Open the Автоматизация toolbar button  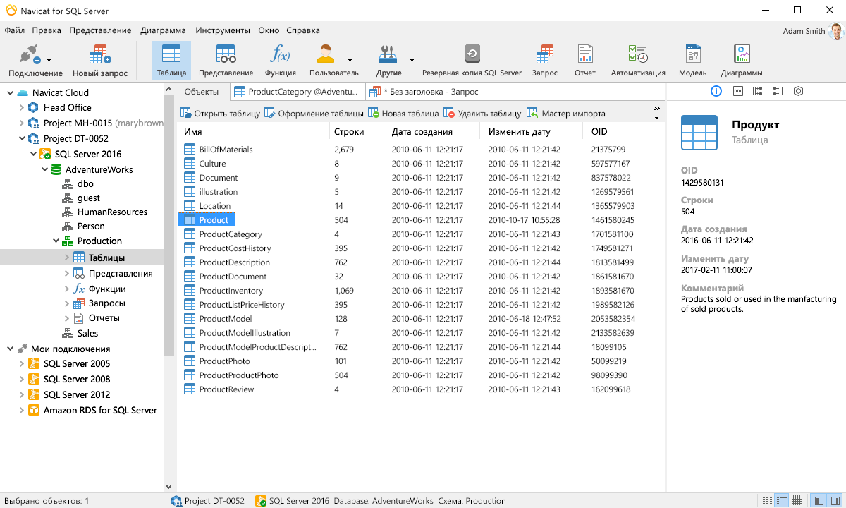point(638,61)
